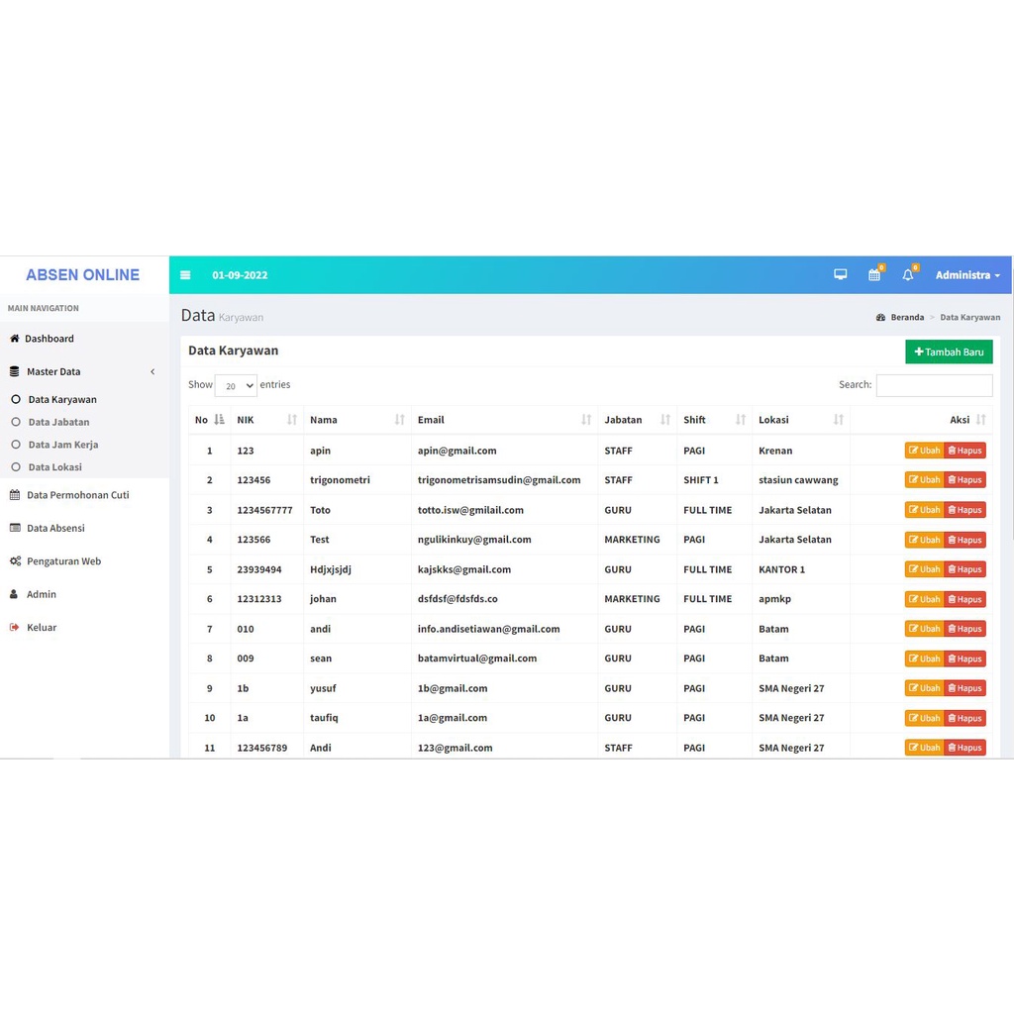Click the Dashboard home icon

pyautogui.click(x=14, y=339)
